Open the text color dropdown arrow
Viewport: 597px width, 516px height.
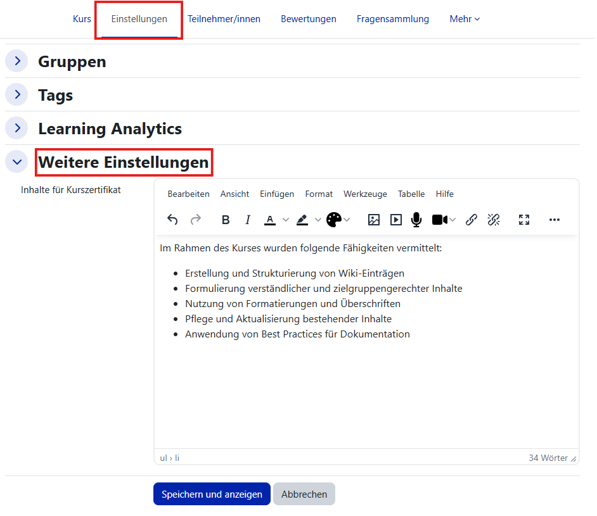click(x=286, y=220)
